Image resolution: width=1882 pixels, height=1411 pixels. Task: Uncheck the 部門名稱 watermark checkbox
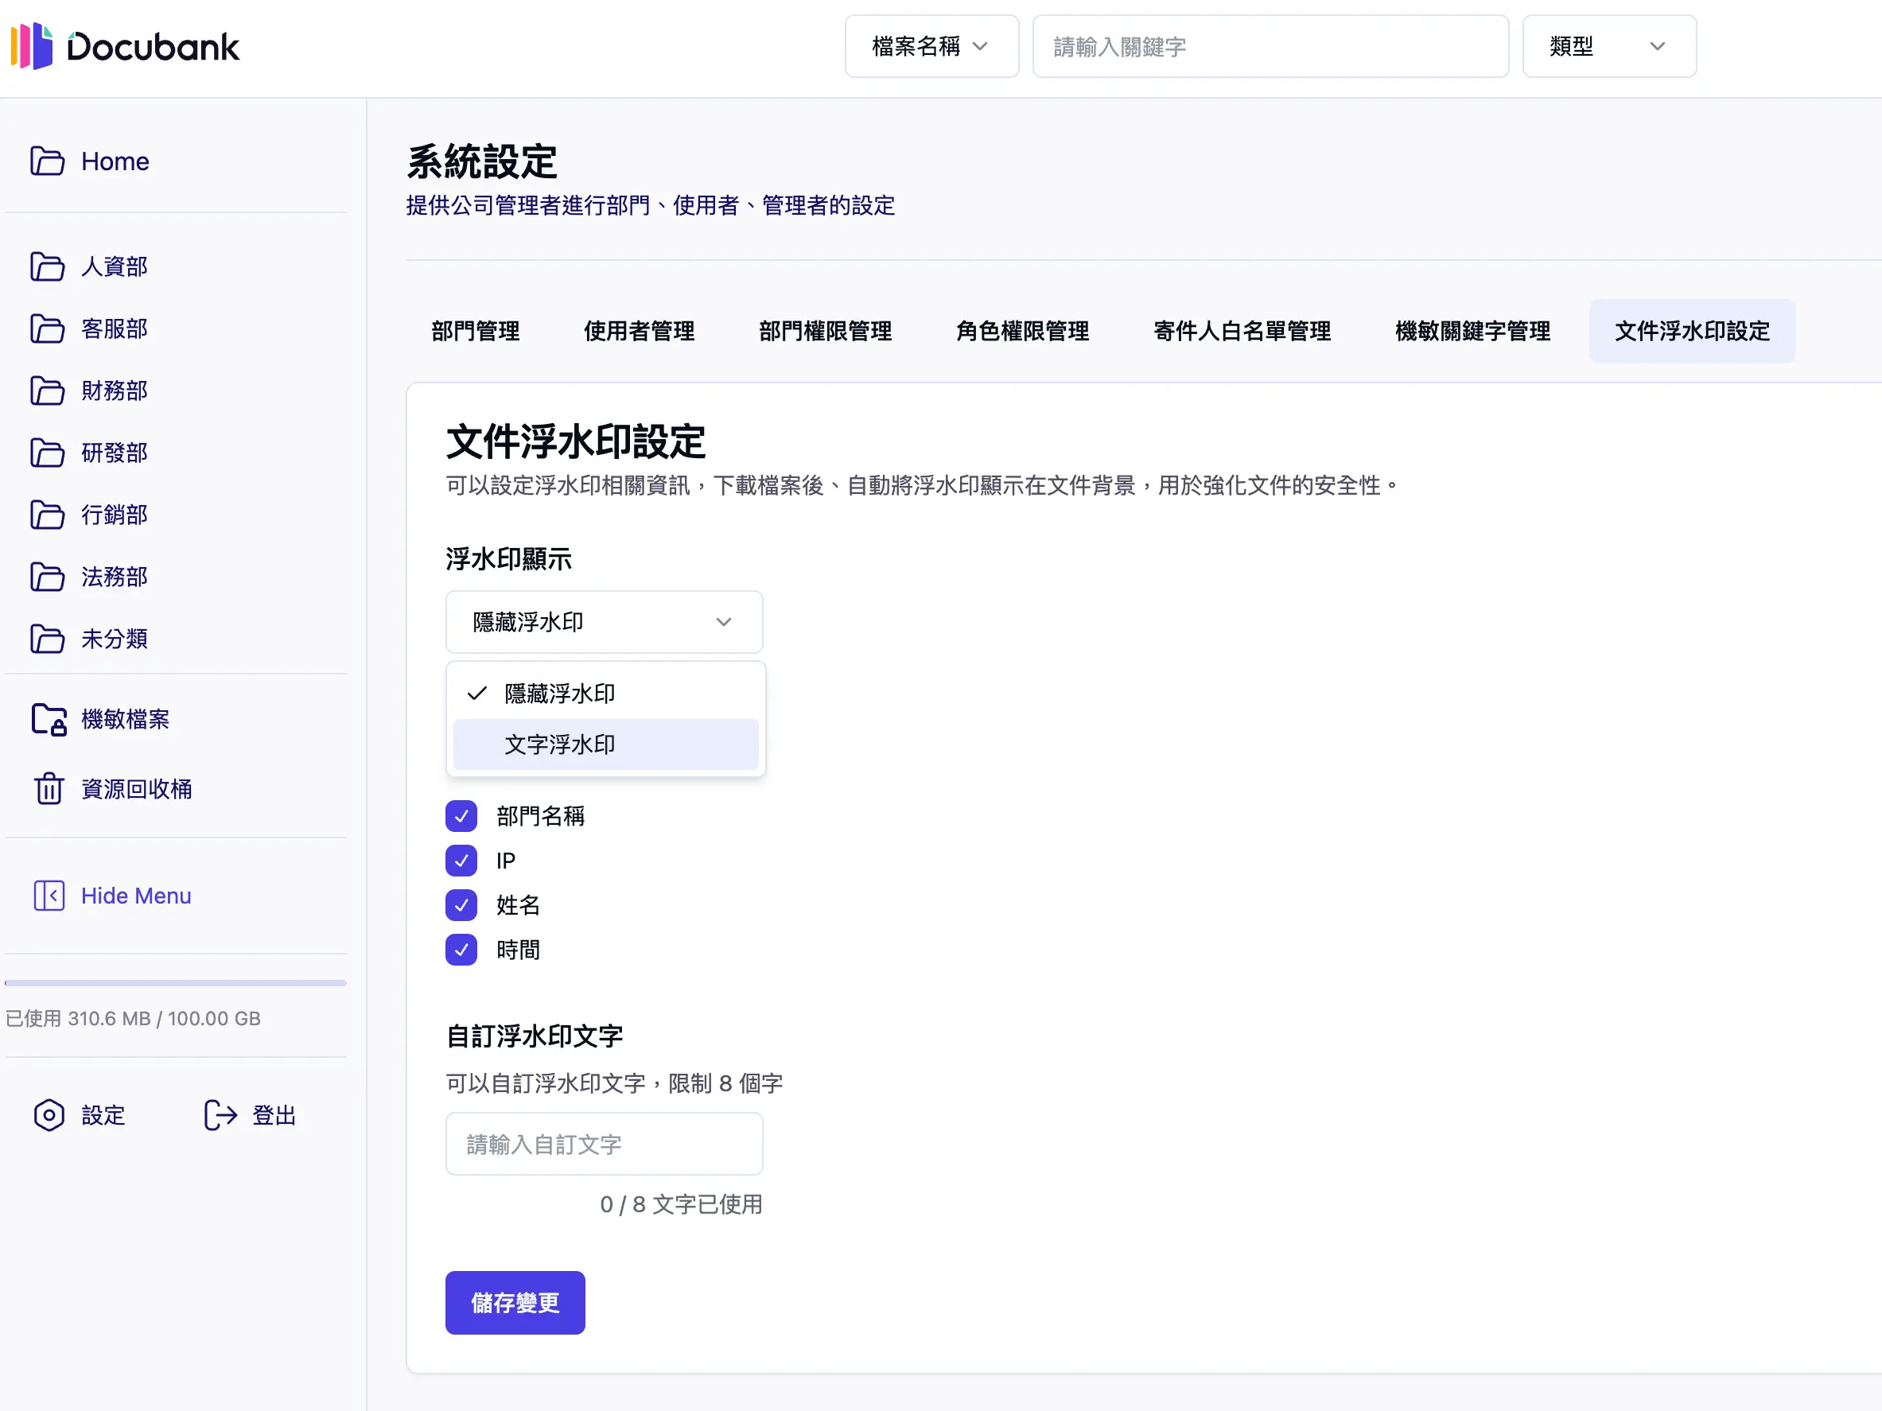461,815
